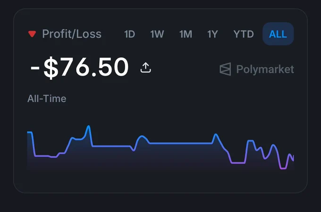Click the -$76.50 profit/loss amount
The width and height of the screenshot is (321, 212).
click(79, 68)
